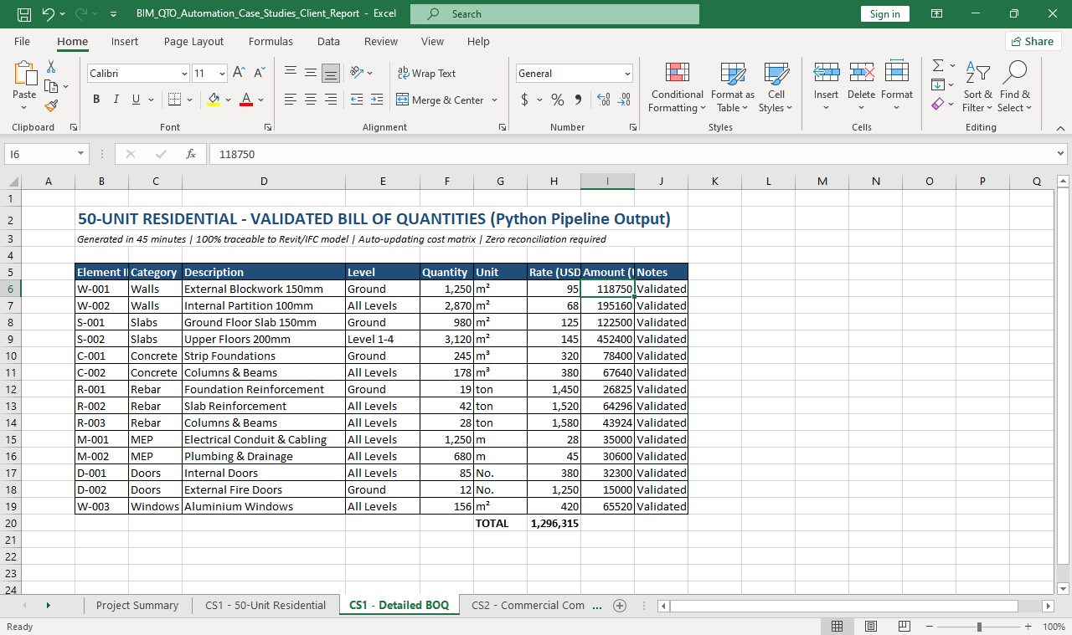The height and width of the screenshot is (635, 1072).
Task: Apply Percent Style format
Action: 558,100
